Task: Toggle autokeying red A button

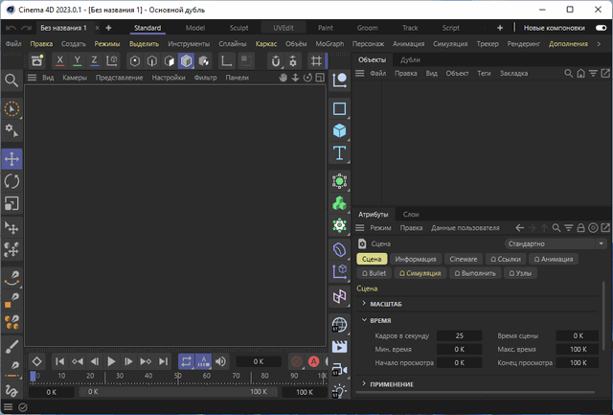Action: pos(312,361)
